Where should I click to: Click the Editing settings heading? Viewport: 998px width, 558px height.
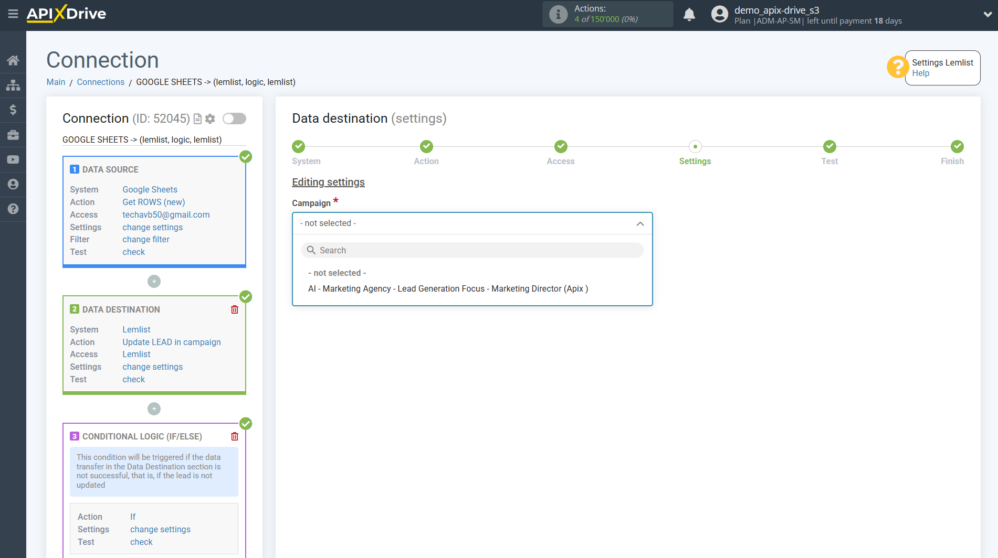click(328, 182)
